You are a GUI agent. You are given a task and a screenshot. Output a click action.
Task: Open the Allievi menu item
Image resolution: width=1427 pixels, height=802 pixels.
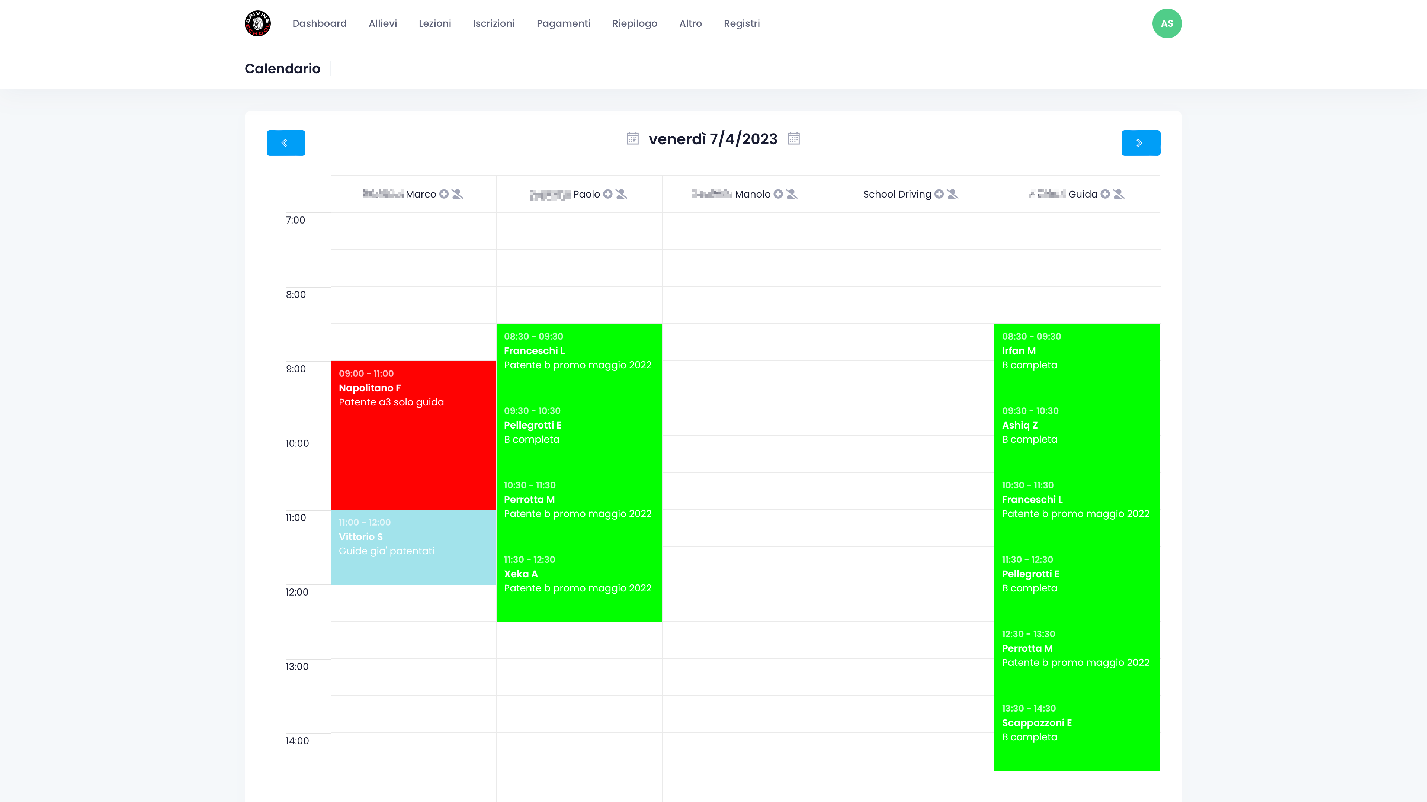383,23
